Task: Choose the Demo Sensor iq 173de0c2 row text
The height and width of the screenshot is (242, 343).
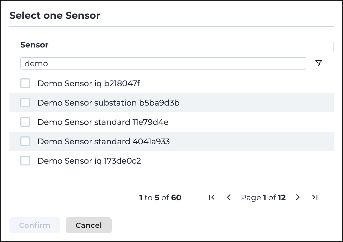Action: (x=89, y=161)
